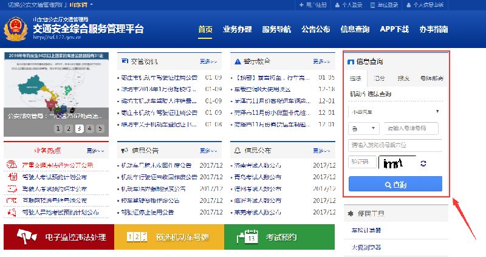The width and height of the screenshot is (486, 257).
Task: Open 业务办理 in the main navigation
Action: click(237, 29)
